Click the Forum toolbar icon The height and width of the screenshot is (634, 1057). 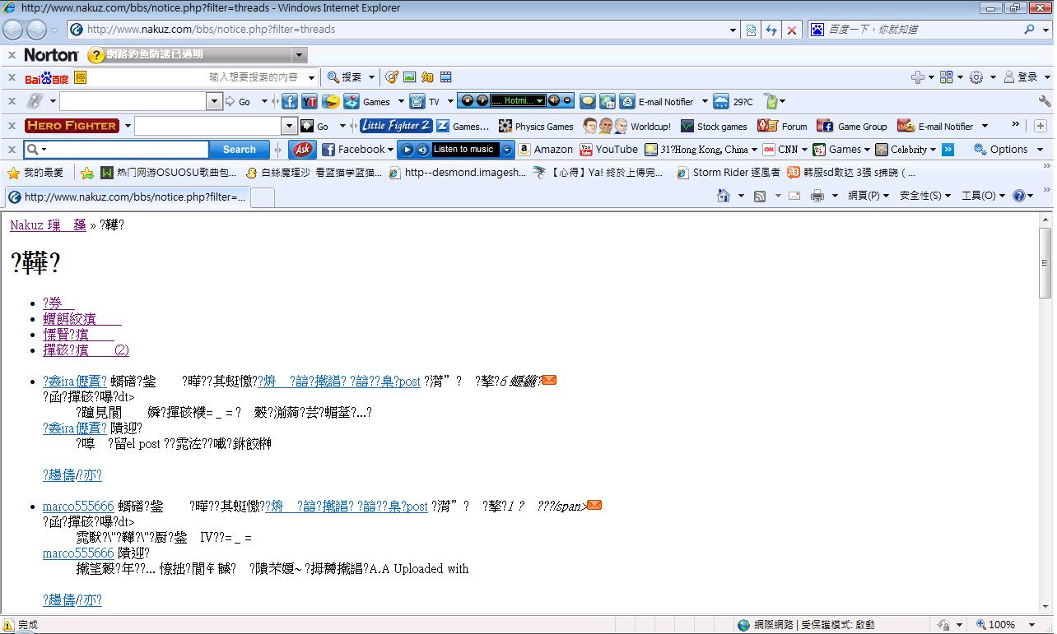click(x=767, y=126)
